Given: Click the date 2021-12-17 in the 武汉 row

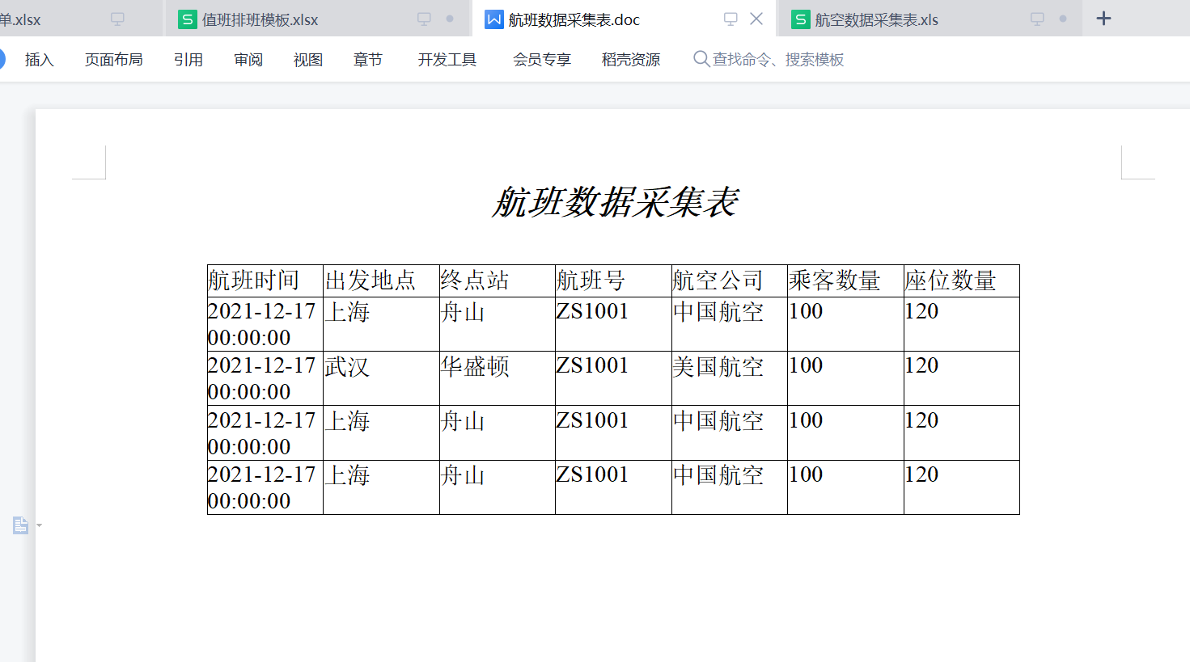Looking at the screenshot, I should pos(261,365).
